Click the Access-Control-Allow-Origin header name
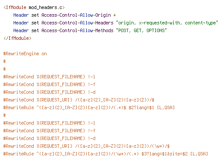222x161 pixels. [76, 15]
